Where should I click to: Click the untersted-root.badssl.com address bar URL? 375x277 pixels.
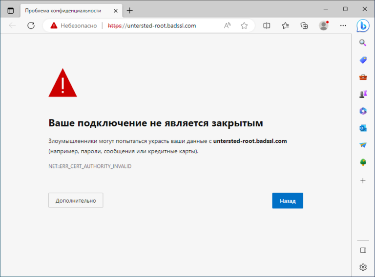(x=152, y=25)
